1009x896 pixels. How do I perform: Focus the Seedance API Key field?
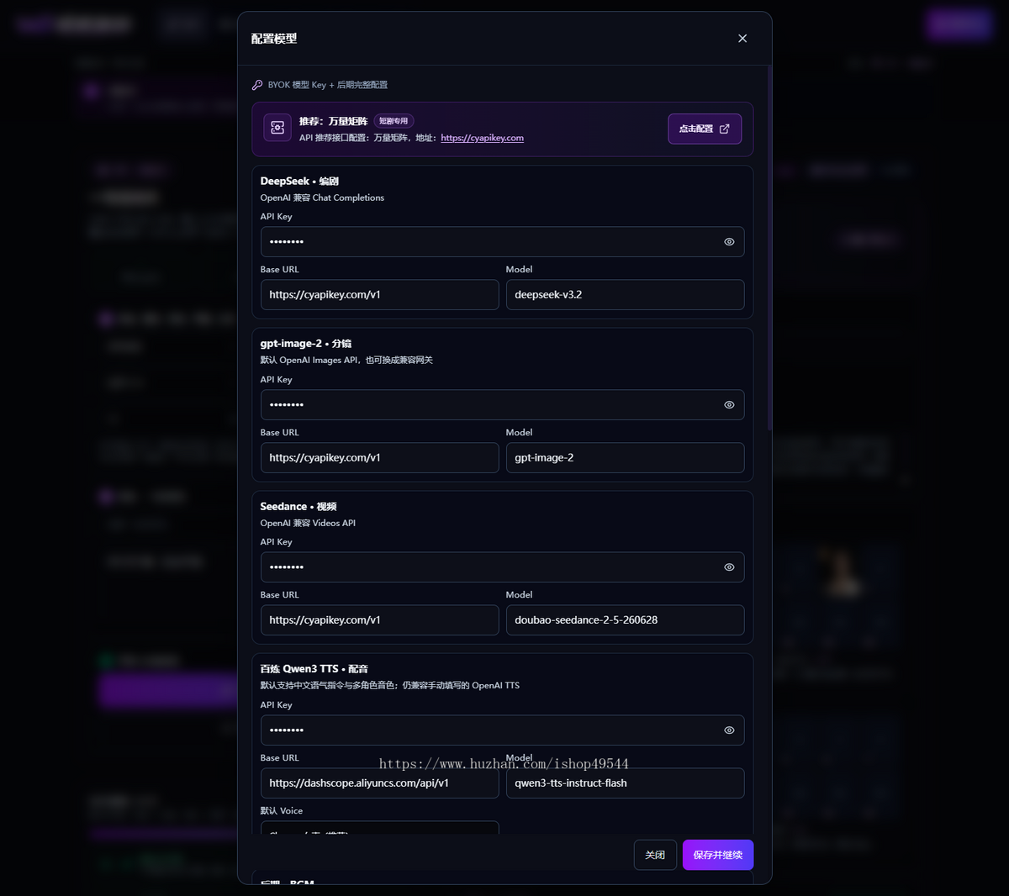(x=502, y=567)
